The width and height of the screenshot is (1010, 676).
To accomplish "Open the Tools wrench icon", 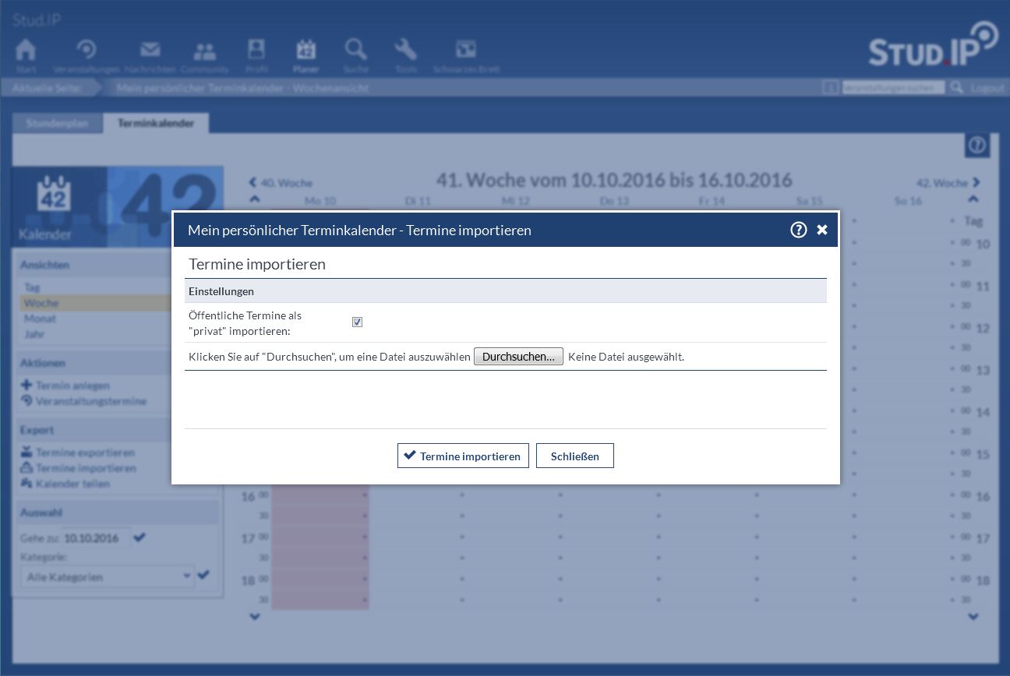I will click(x=405, y=51).
